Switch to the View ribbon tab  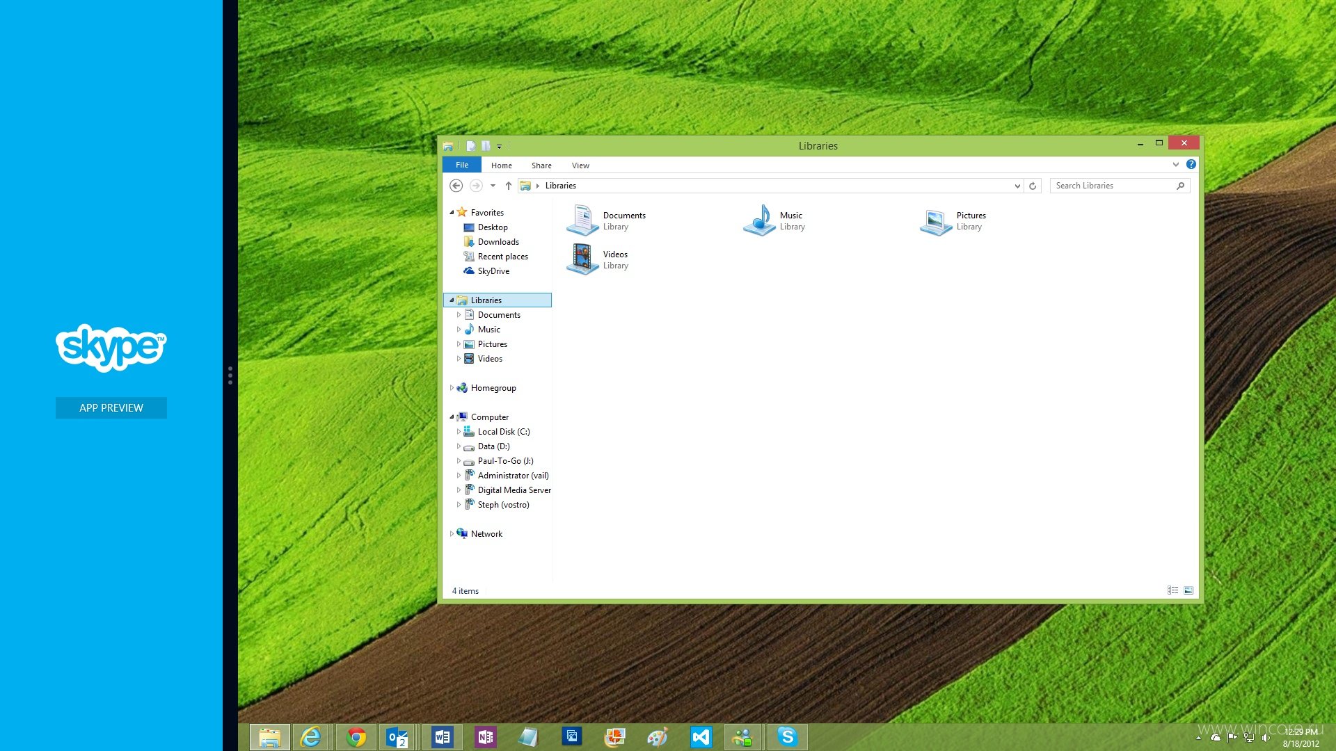580,165
